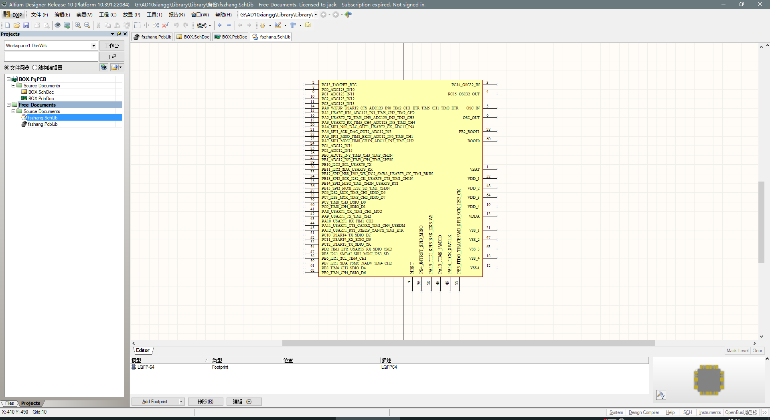
Task: Click the Clear button
Action: coord(757,351)
